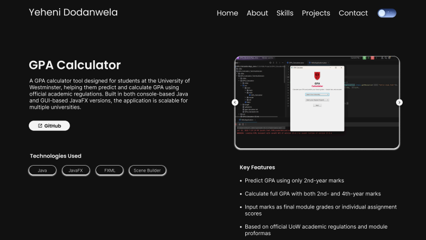Click 'Calculate full GPA with both 2nd- and 4th-year marks'
This screenshot has height=240, width=426.
(x=313, y=194)
